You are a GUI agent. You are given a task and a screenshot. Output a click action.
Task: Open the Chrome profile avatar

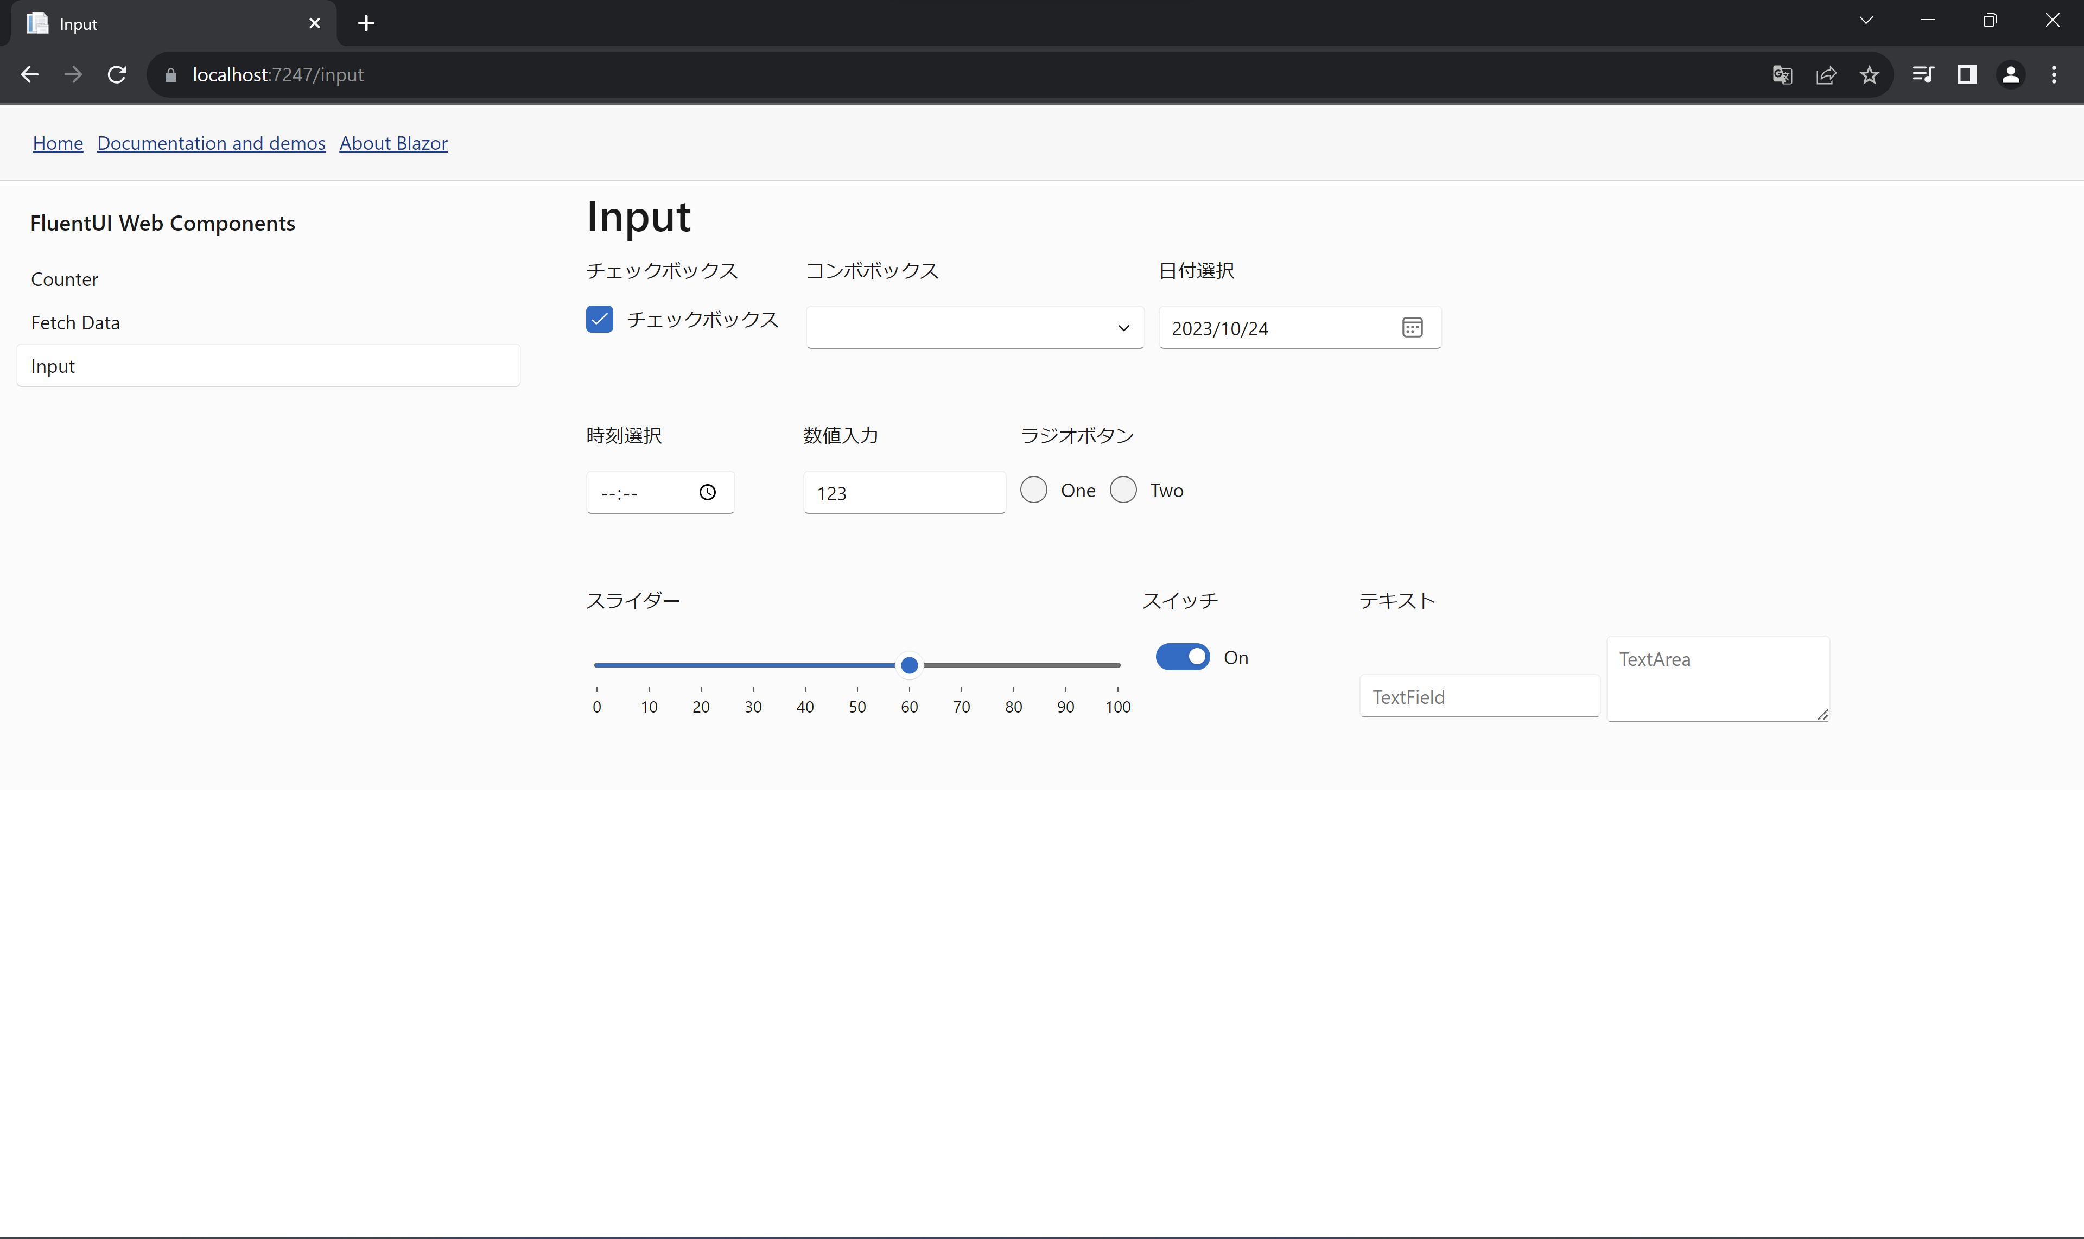[x=2011, y=75]
